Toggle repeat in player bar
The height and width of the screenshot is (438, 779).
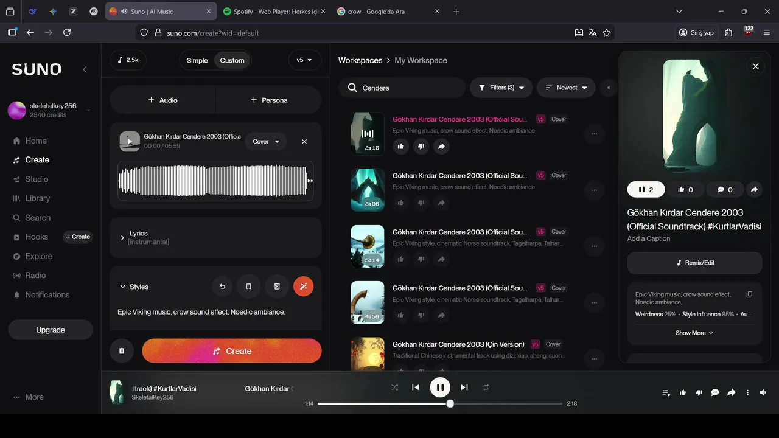click(x=486, y=388)
